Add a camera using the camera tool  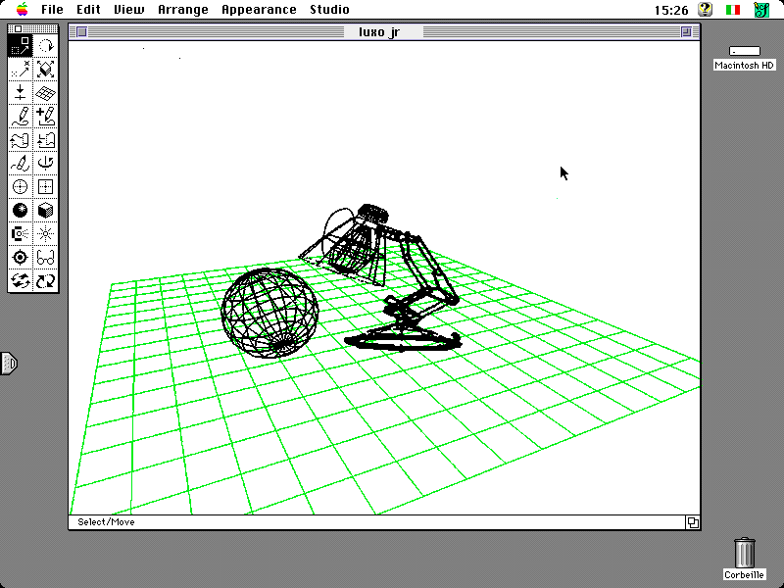click(x=20, y=234)
